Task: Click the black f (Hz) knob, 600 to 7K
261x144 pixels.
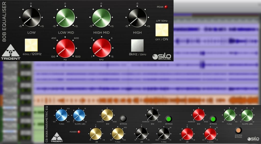Action: click(164, 134)
